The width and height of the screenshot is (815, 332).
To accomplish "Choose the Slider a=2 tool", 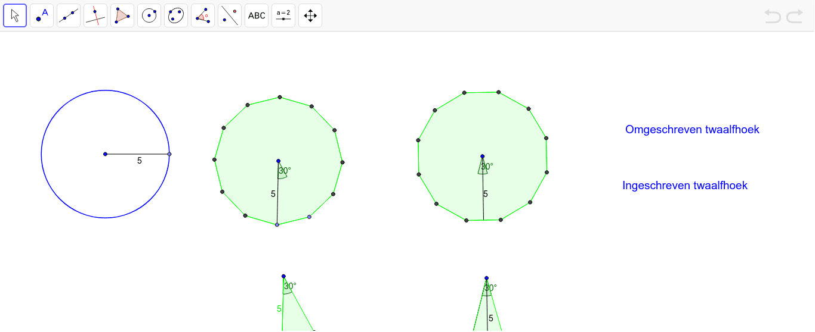I will click(x=283, y=15).
